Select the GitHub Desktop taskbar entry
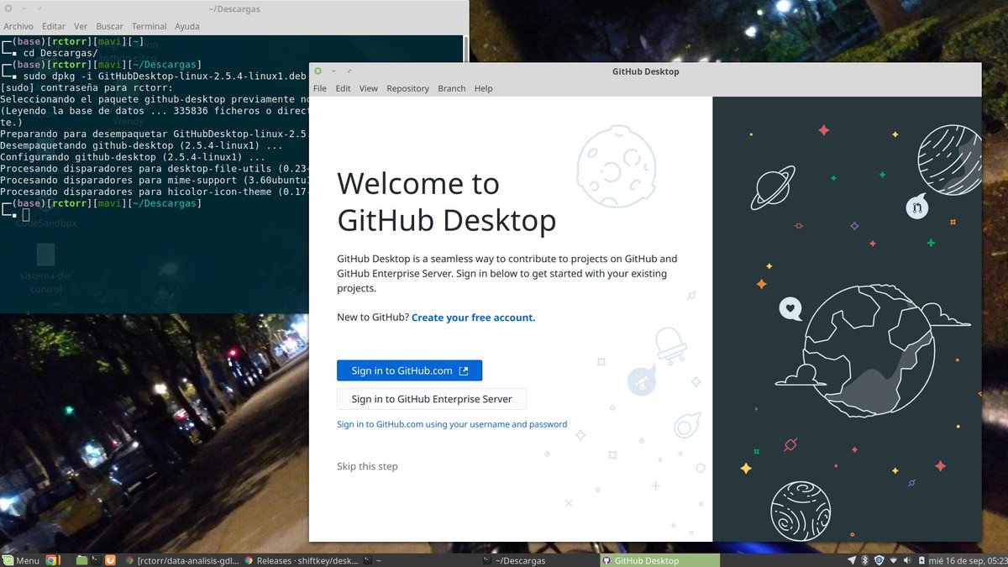1008x567 pixels. [660, 560]
